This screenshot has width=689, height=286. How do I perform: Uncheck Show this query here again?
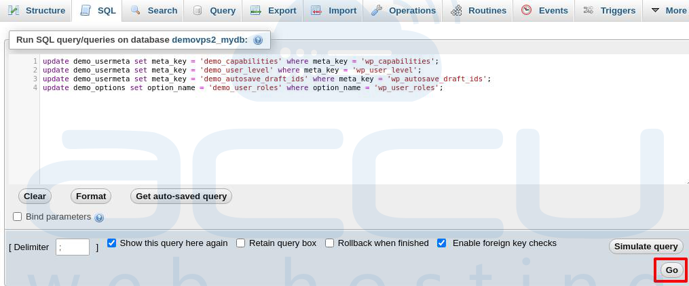click(111, 243)
